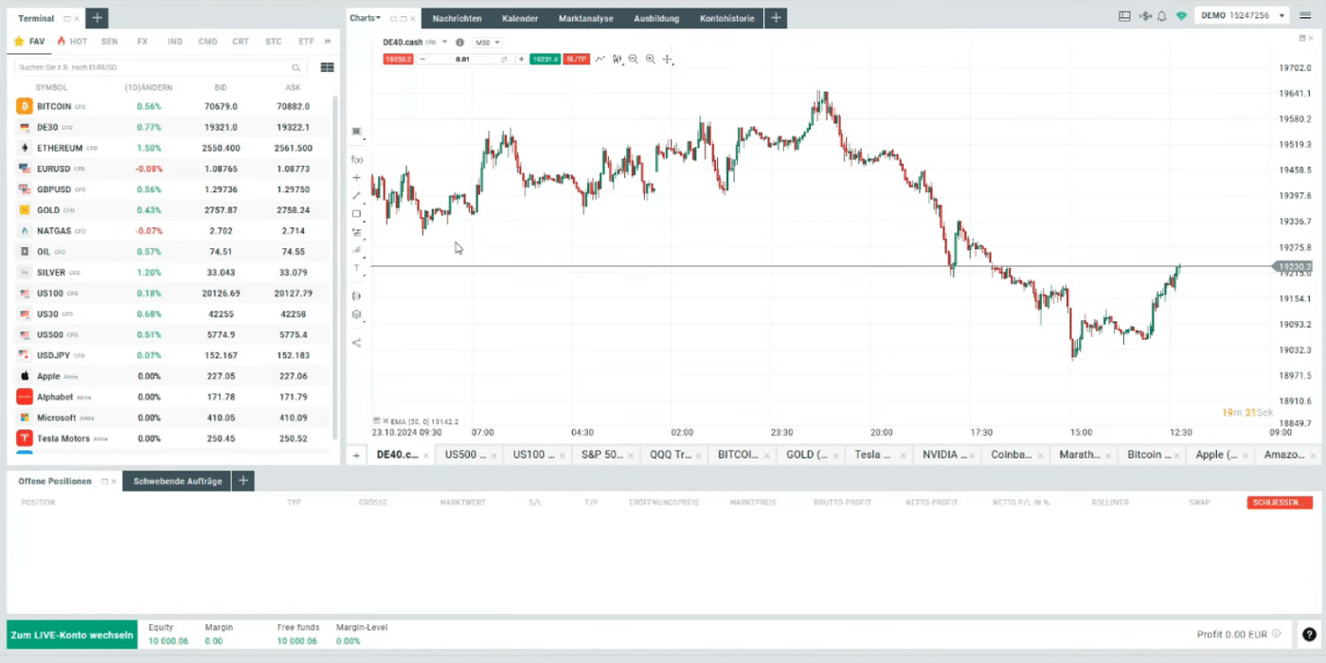Increase trade volume with plus stepper
Image resolution: width=1326 pixels, height=663 pixels.
(521, 59)
